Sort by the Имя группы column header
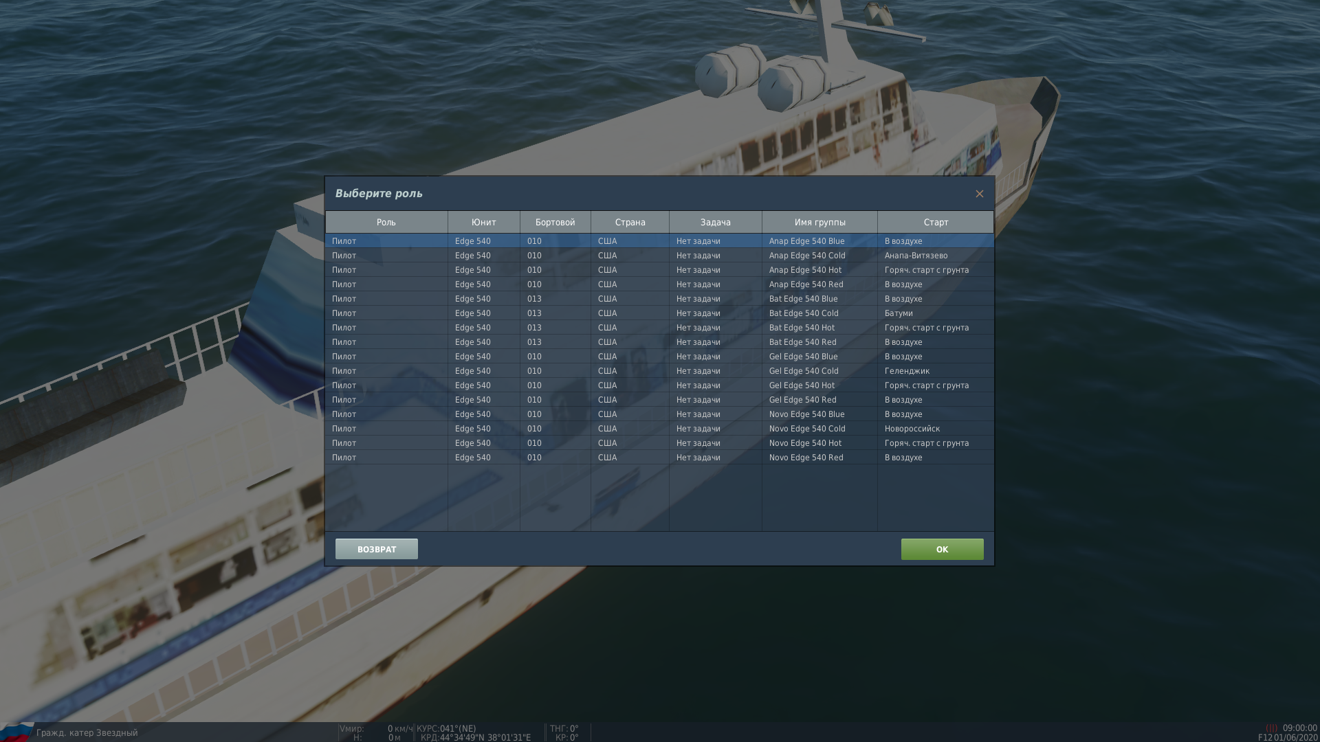1320x742 pixels. tap(819, 222)
